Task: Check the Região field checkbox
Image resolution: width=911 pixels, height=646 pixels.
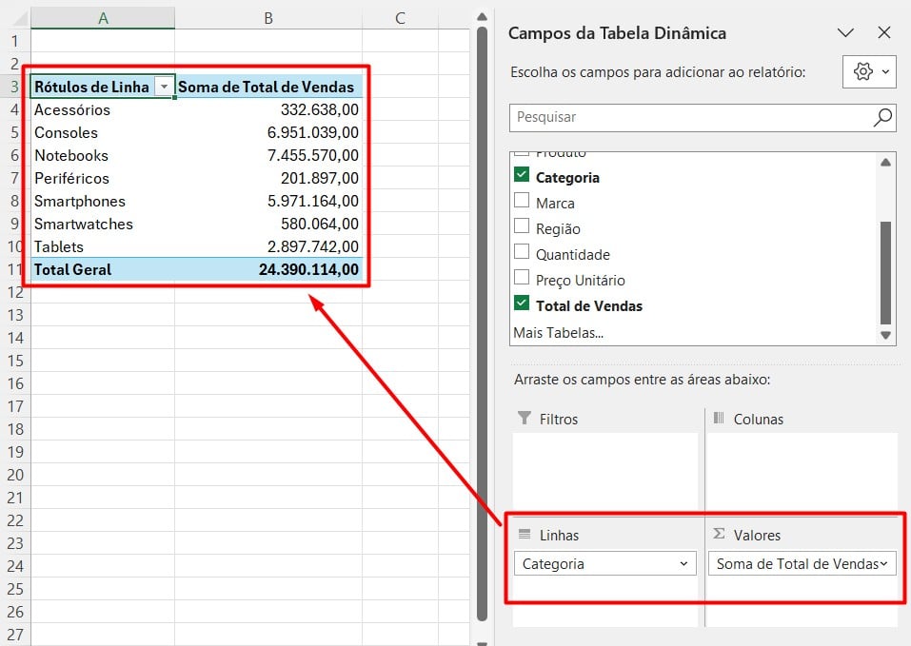Action: point(522,225)
